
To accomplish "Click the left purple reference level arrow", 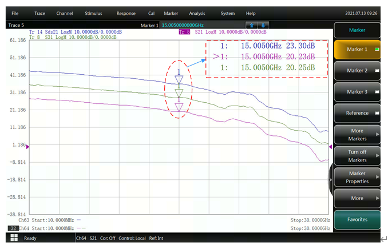I will point(28,147).
